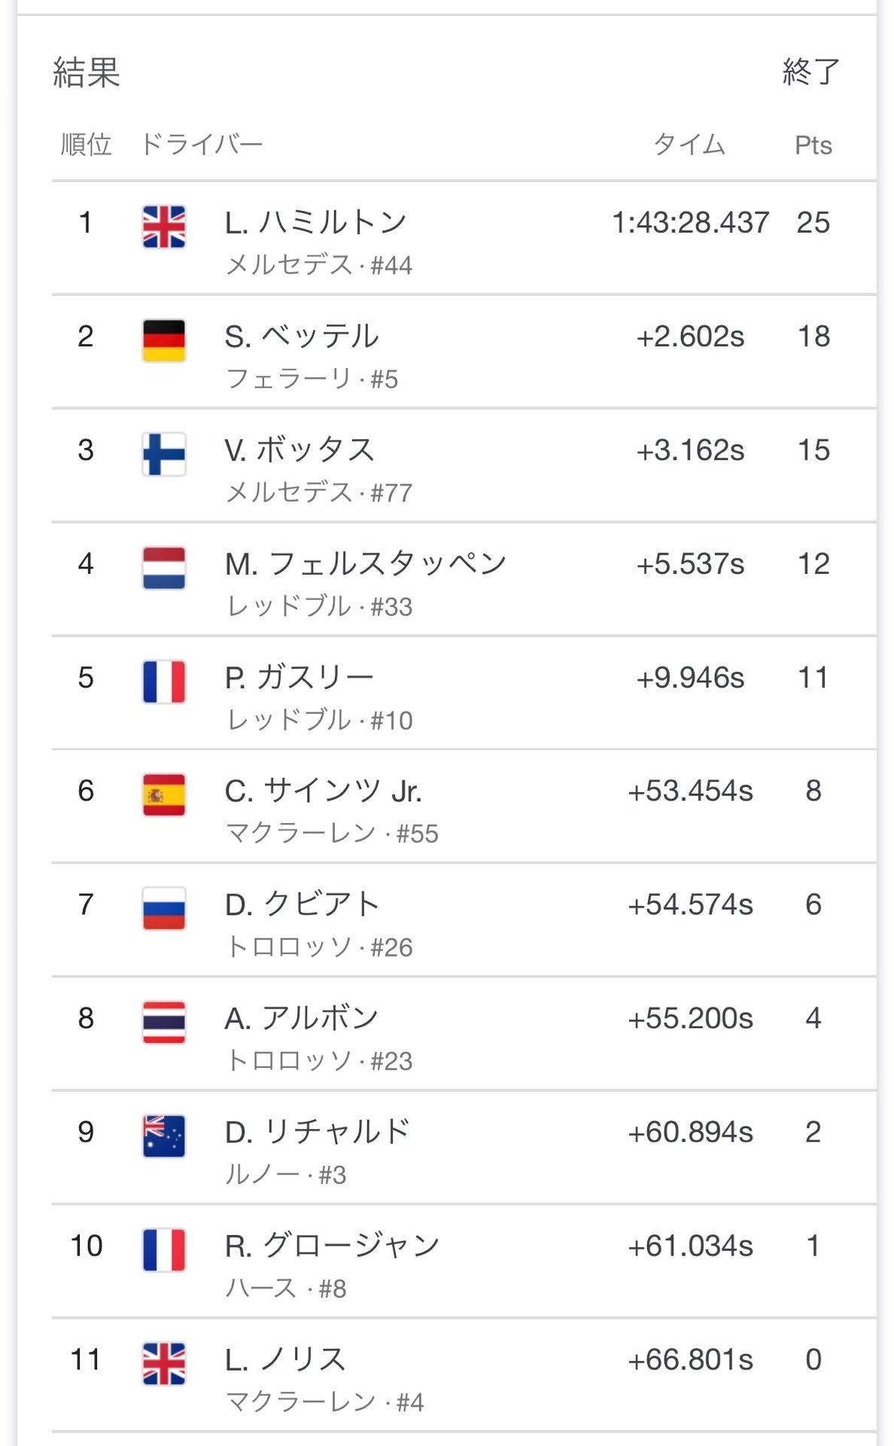Click the German flag beside S. ベッテル

[x=164, y=340]
